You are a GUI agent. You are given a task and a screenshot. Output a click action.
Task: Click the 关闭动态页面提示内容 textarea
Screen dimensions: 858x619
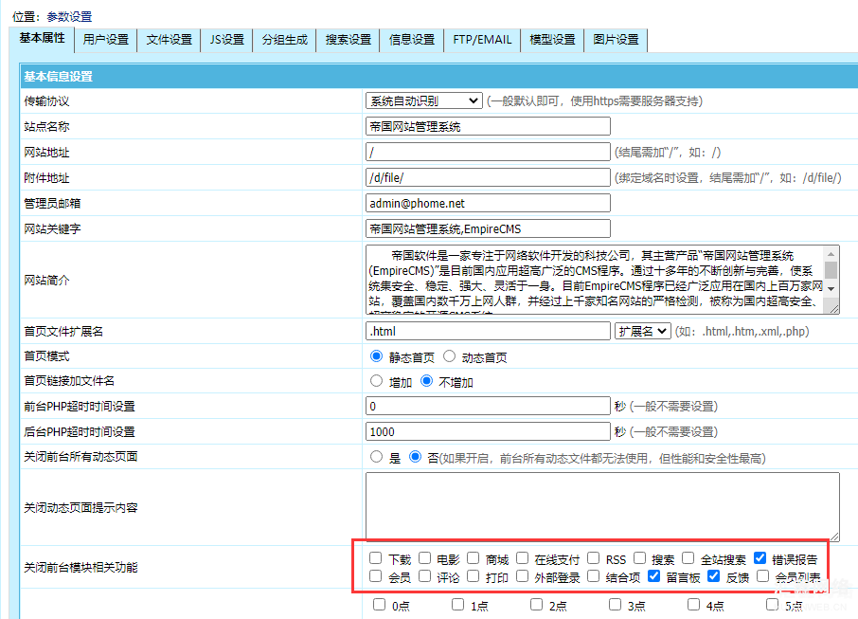coord(601,507)
